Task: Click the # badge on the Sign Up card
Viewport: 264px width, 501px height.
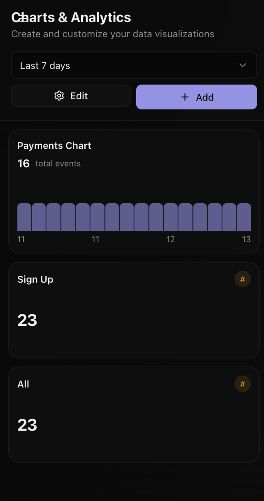Action: tap(242, 279)
